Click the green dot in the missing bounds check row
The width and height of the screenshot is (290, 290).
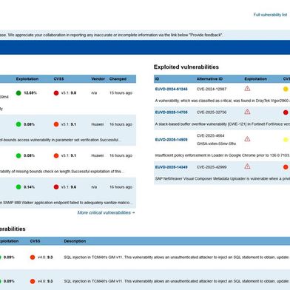pyautogui.click(x=18, y=155)
